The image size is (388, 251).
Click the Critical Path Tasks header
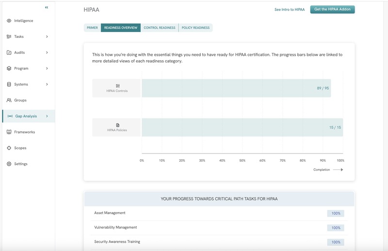[219, 199]
